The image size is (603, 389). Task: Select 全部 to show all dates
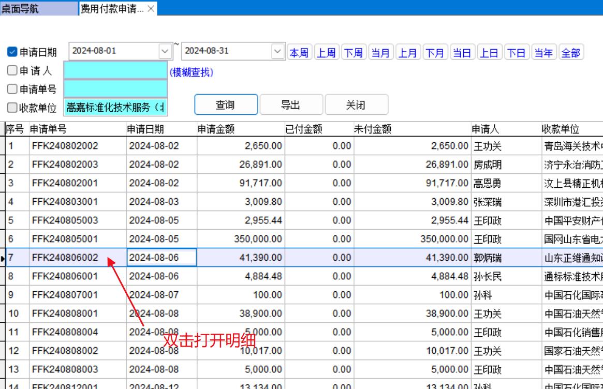tap(570, 53)
